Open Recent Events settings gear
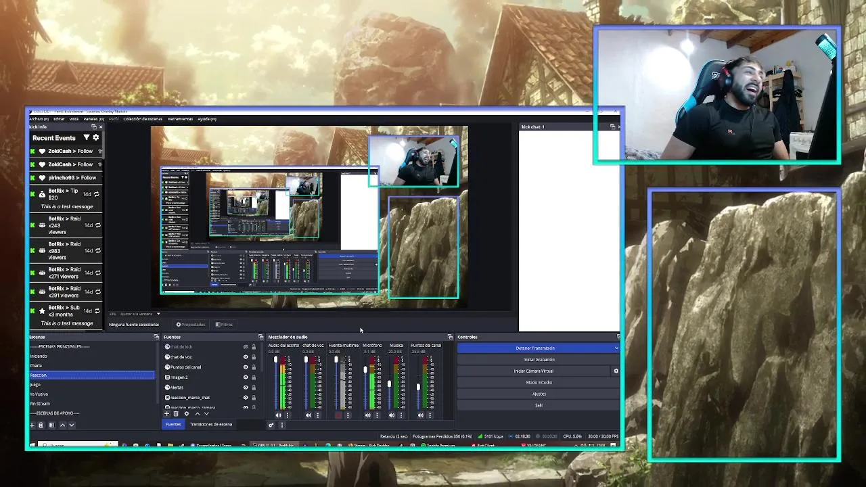The width and height of the screenshot is (866, 487). click(95, 137)
